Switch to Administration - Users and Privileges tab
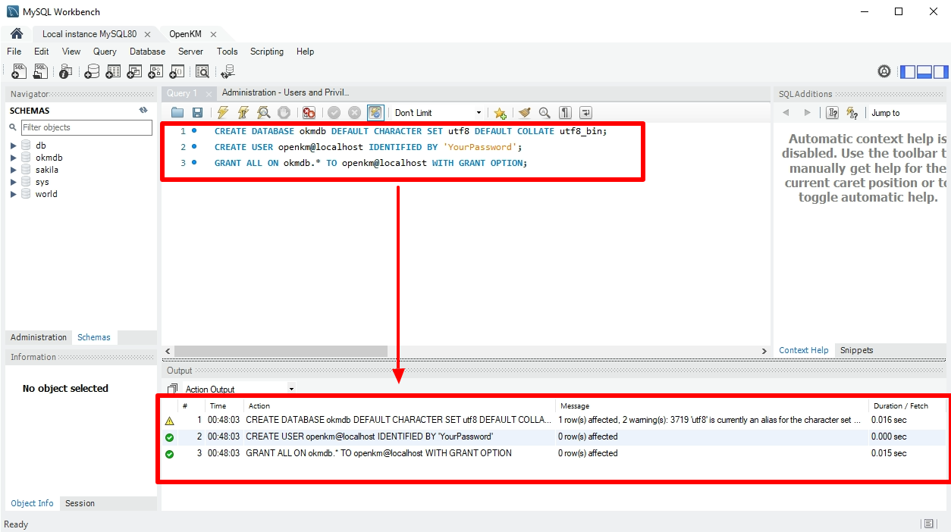The image size is (951, 532). click(285, 92)
